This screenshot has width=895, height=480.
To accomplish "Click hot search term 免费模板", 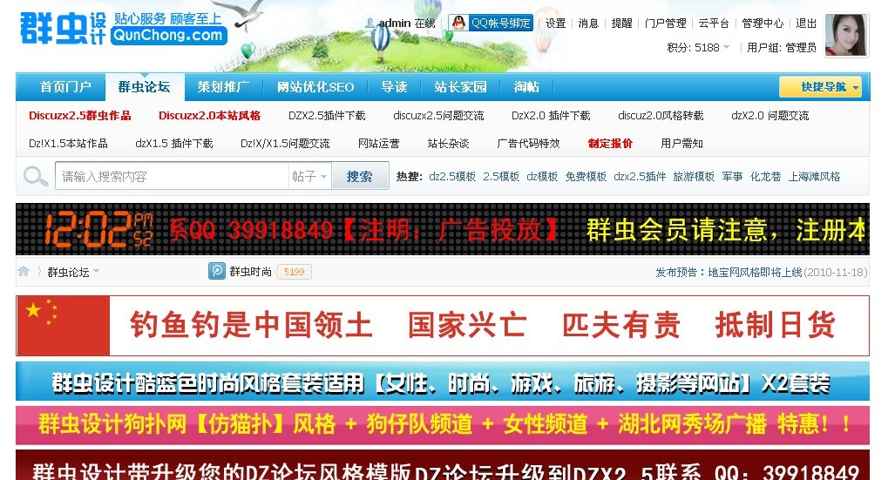I will click(x=586, y=176).
